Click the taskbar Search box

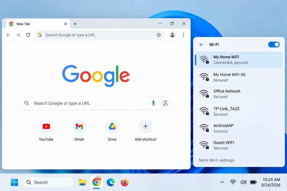tap(48, 182)
